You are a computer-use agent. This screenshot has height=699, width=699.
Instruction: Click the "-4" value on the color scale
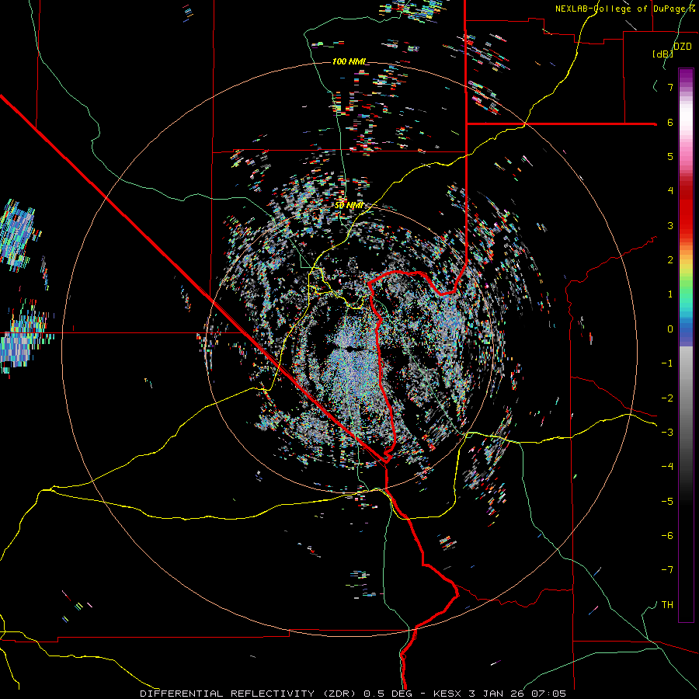667,467
